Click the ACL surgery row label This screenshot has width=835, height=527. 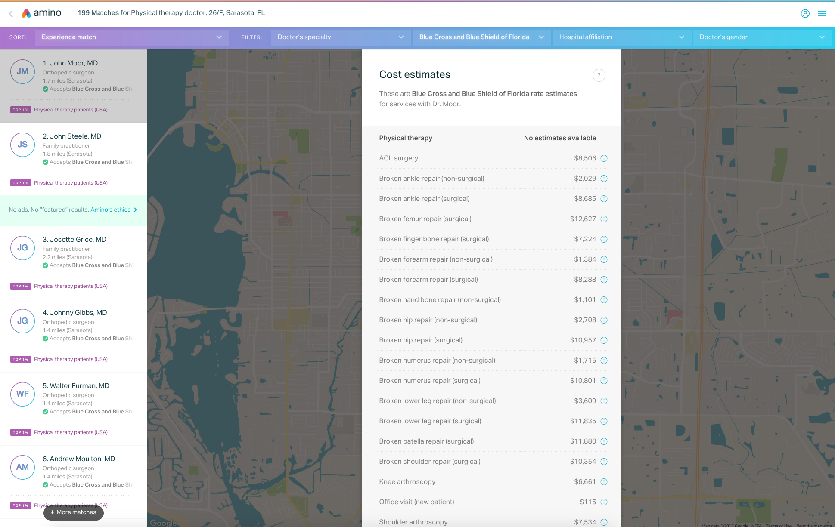click(398, 158)
